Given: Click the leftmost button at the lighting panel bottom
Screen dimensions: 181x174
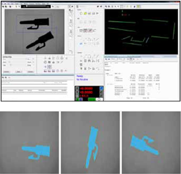Looking at the screenshot, I should point(6,72).
